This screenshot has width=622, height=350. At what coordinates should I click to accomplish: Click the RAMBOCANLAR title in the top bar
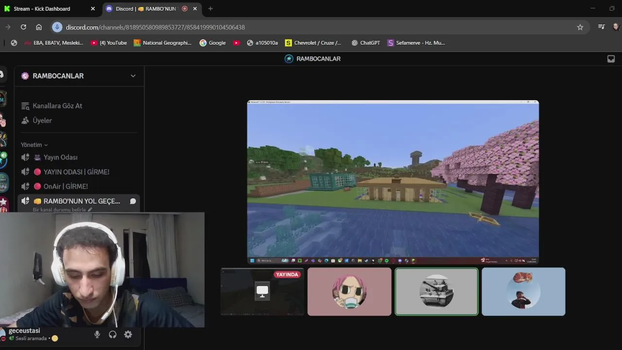[x=318, y=59]
